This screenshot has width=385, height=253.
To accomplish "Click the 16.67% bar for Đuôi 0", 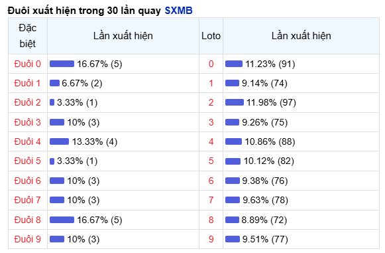I will tap(62, 64).
